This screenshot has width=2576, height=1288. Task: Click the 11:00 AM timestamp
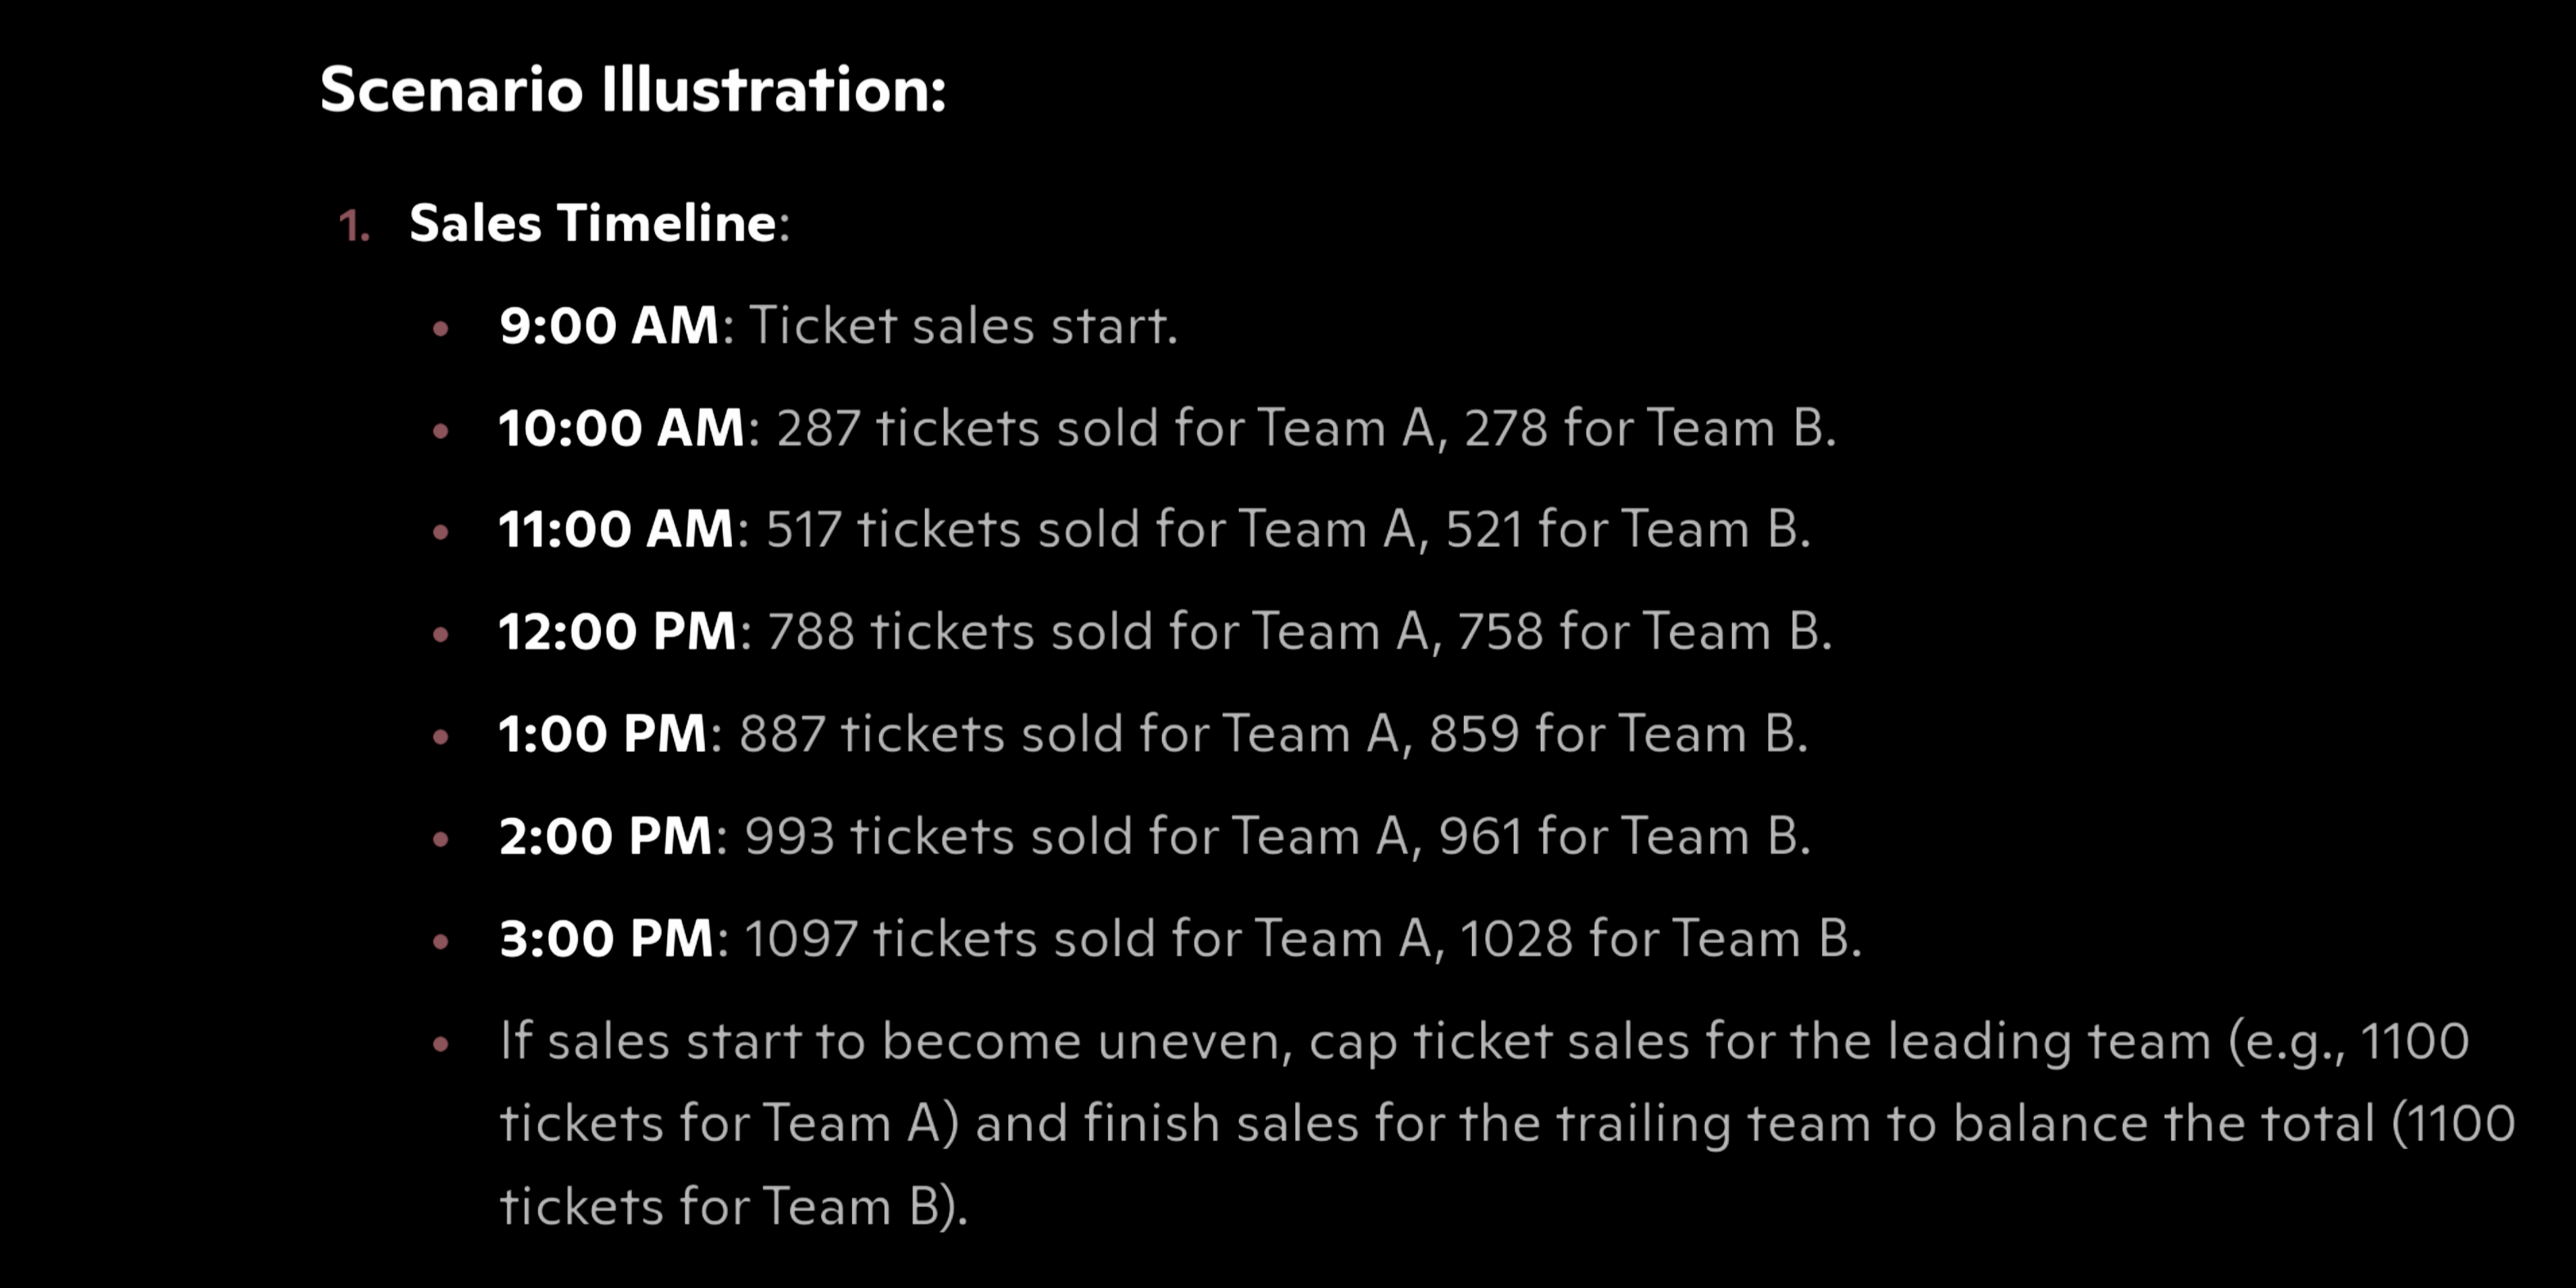(616, 529)
